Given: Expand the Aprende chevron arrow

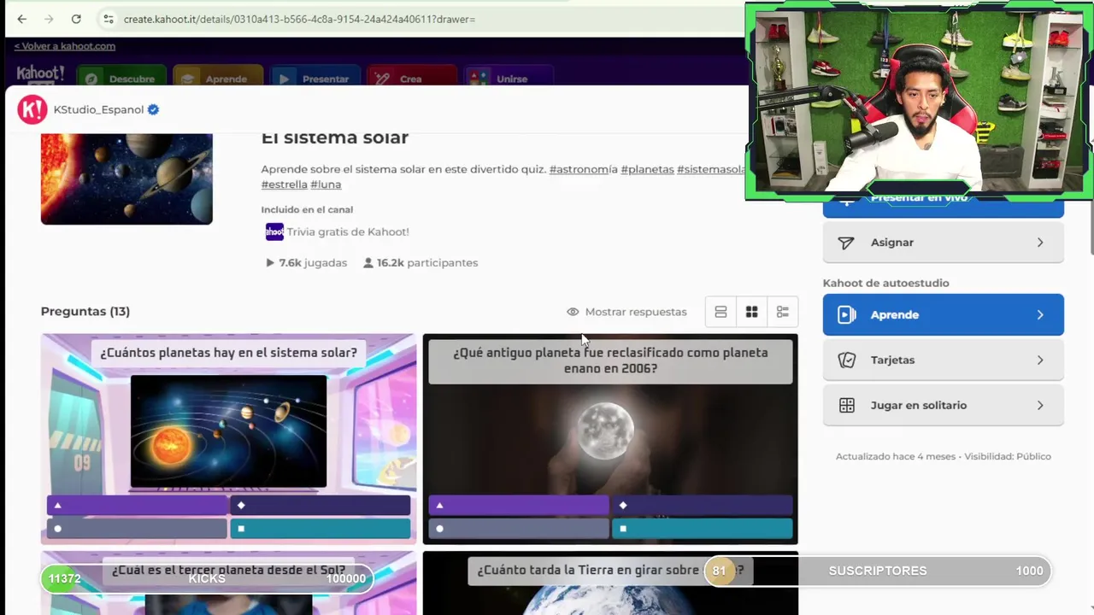Looking at the screenshot, I should pos(1040,314).
